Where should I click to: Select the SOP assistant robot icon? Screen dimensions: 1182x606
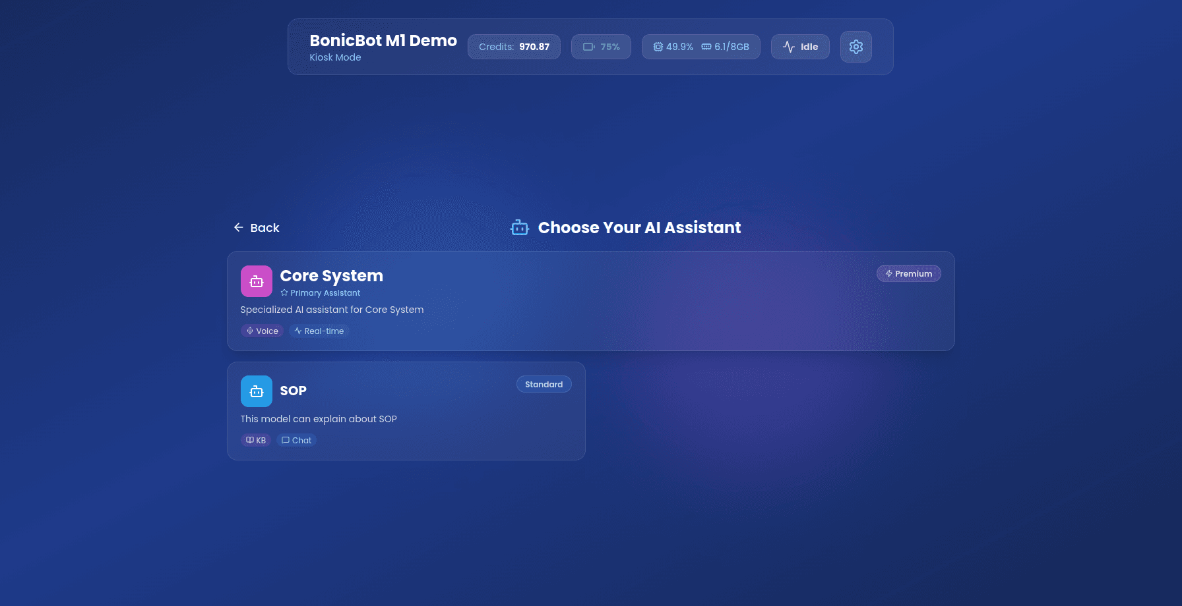click(x=256, y=391)
